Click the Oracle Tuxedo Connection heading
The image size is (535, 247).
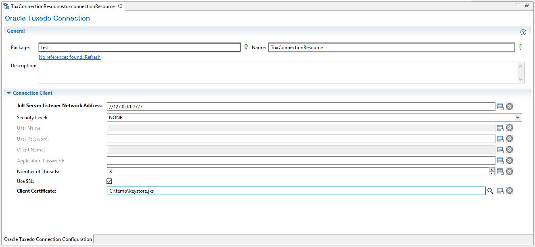pos(47,18)
